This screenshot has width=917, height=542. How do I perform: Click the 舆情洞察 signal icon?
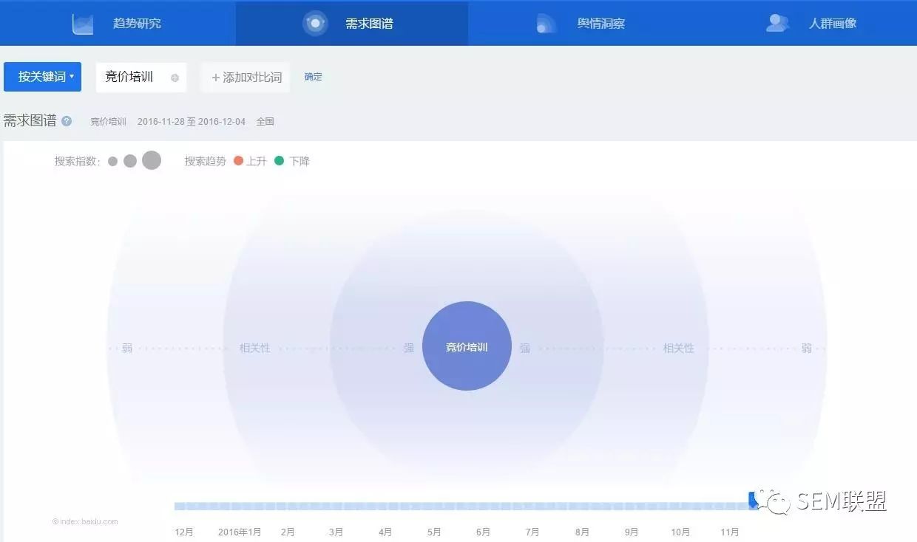[547, 24]
